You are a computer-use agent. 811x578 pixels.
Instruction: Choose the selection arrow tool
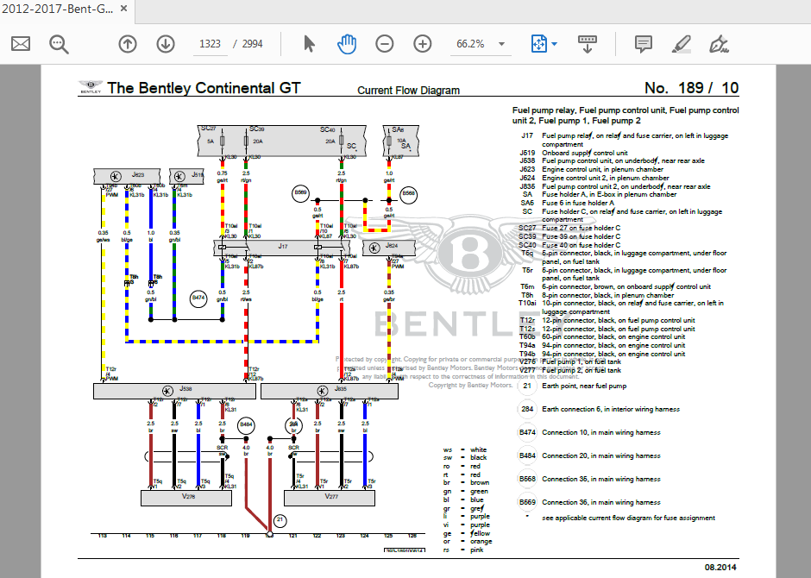pyautogui.click(x=310, y=44)
